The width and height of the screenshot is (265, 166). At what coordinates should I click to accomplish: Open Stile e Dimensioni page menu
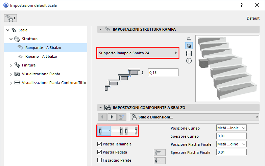[x=195, y=117]
